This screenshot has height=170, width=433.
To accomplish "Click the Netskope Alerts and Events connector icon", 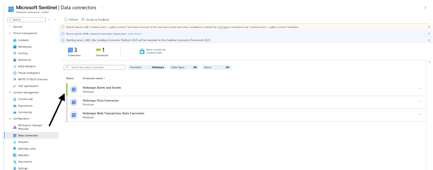I will 74,90.
